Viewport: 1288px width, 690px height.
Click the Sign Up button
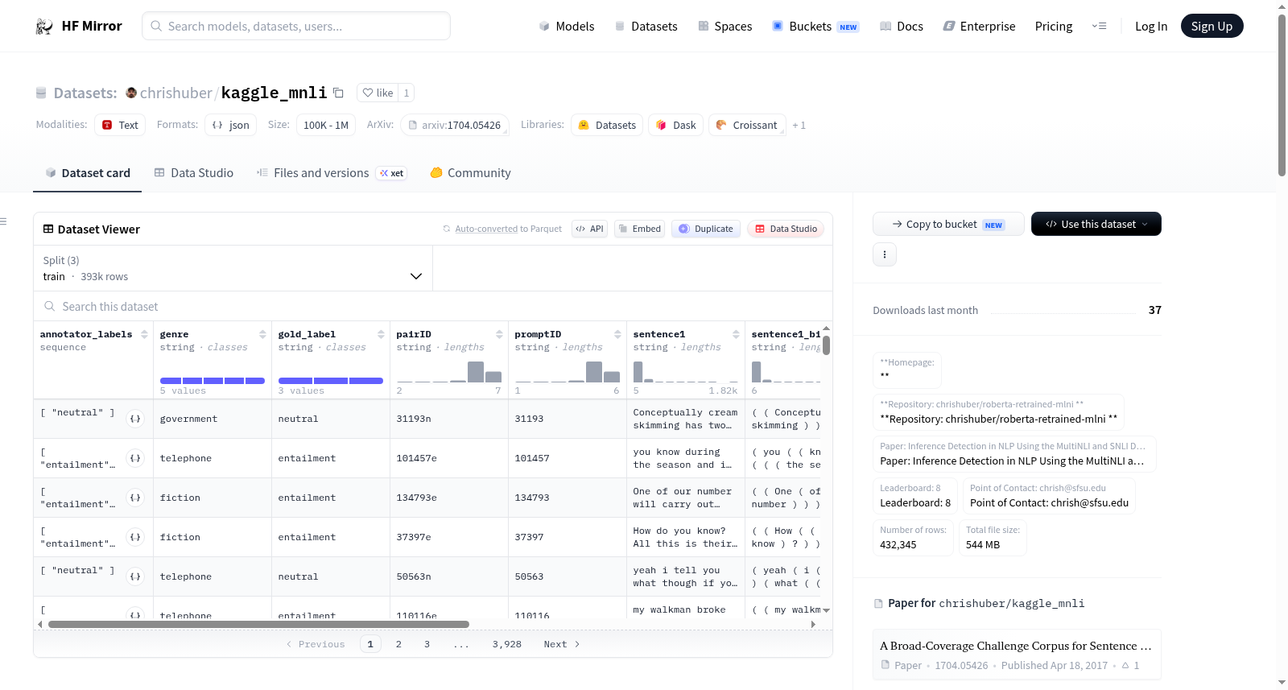[x=1212, y=26]
